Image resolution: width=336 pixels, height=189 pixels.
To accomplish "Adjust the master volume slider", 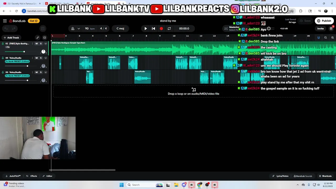I will 269,28.
